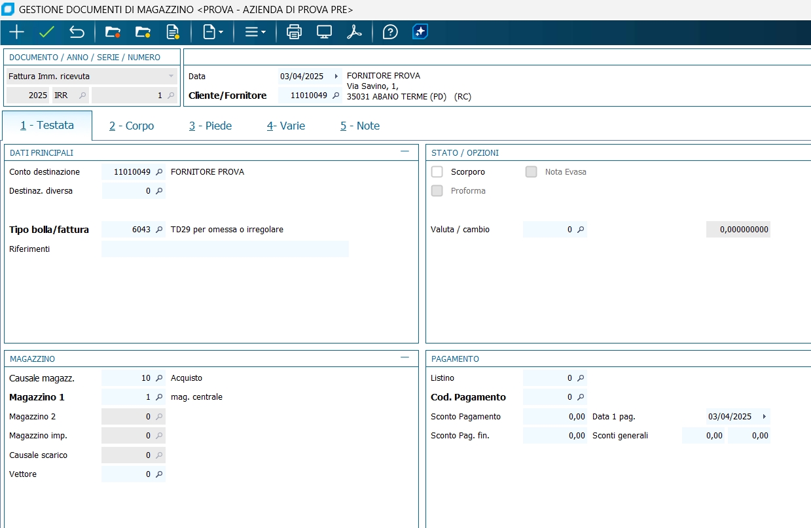This screenshot has height=528, width=811.
Task: Enable the Scorporo checkbox
Action: tap(437, 172)
